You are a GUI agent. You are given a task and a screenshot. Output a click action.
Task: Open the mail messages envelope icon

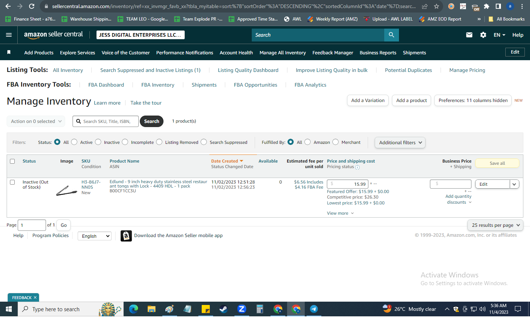469,35
